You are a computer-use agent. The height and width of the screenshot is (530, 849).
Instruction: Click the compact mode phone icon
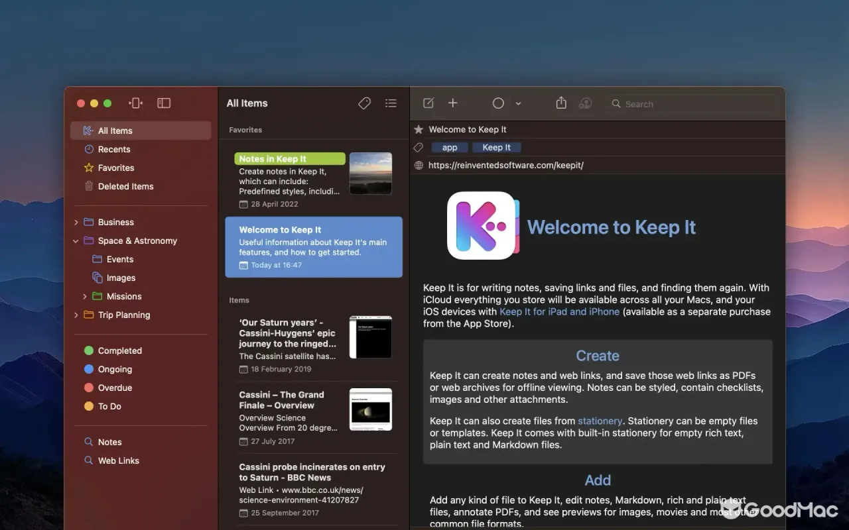(136, 103)
